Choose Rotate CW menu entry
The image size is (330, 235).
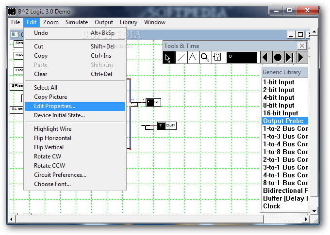75,157
